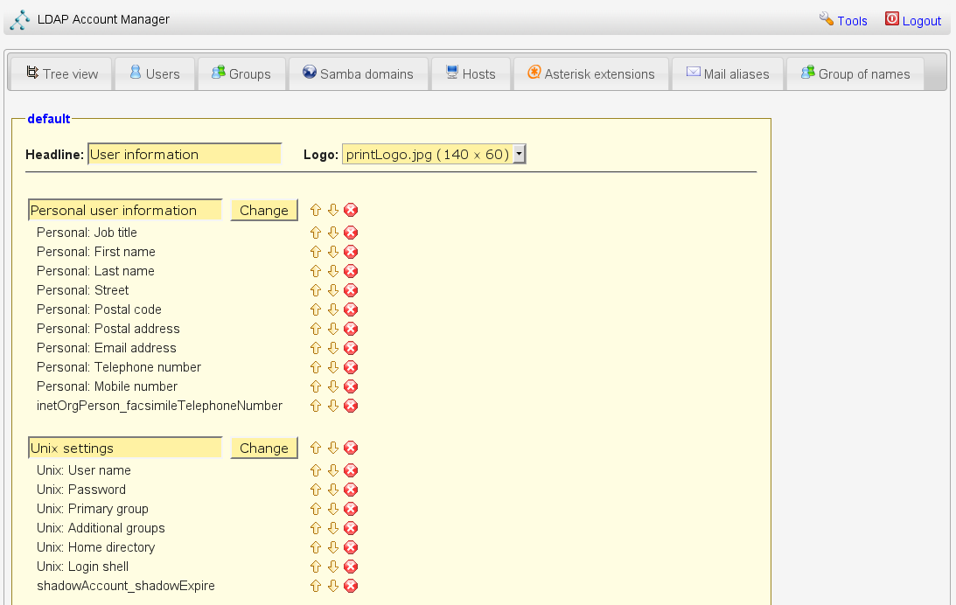Click the Personal: Postal address label
This screenshot has width=956, height=605.
tap(108, 329)
